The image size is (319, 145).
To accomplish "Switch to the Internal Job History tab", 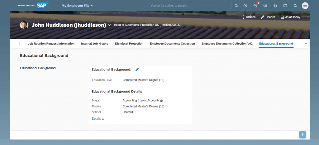I will click(95, 43).
